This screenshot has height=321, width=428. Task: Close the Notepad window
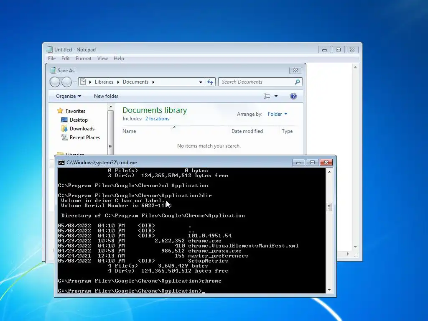click(352, 50)
